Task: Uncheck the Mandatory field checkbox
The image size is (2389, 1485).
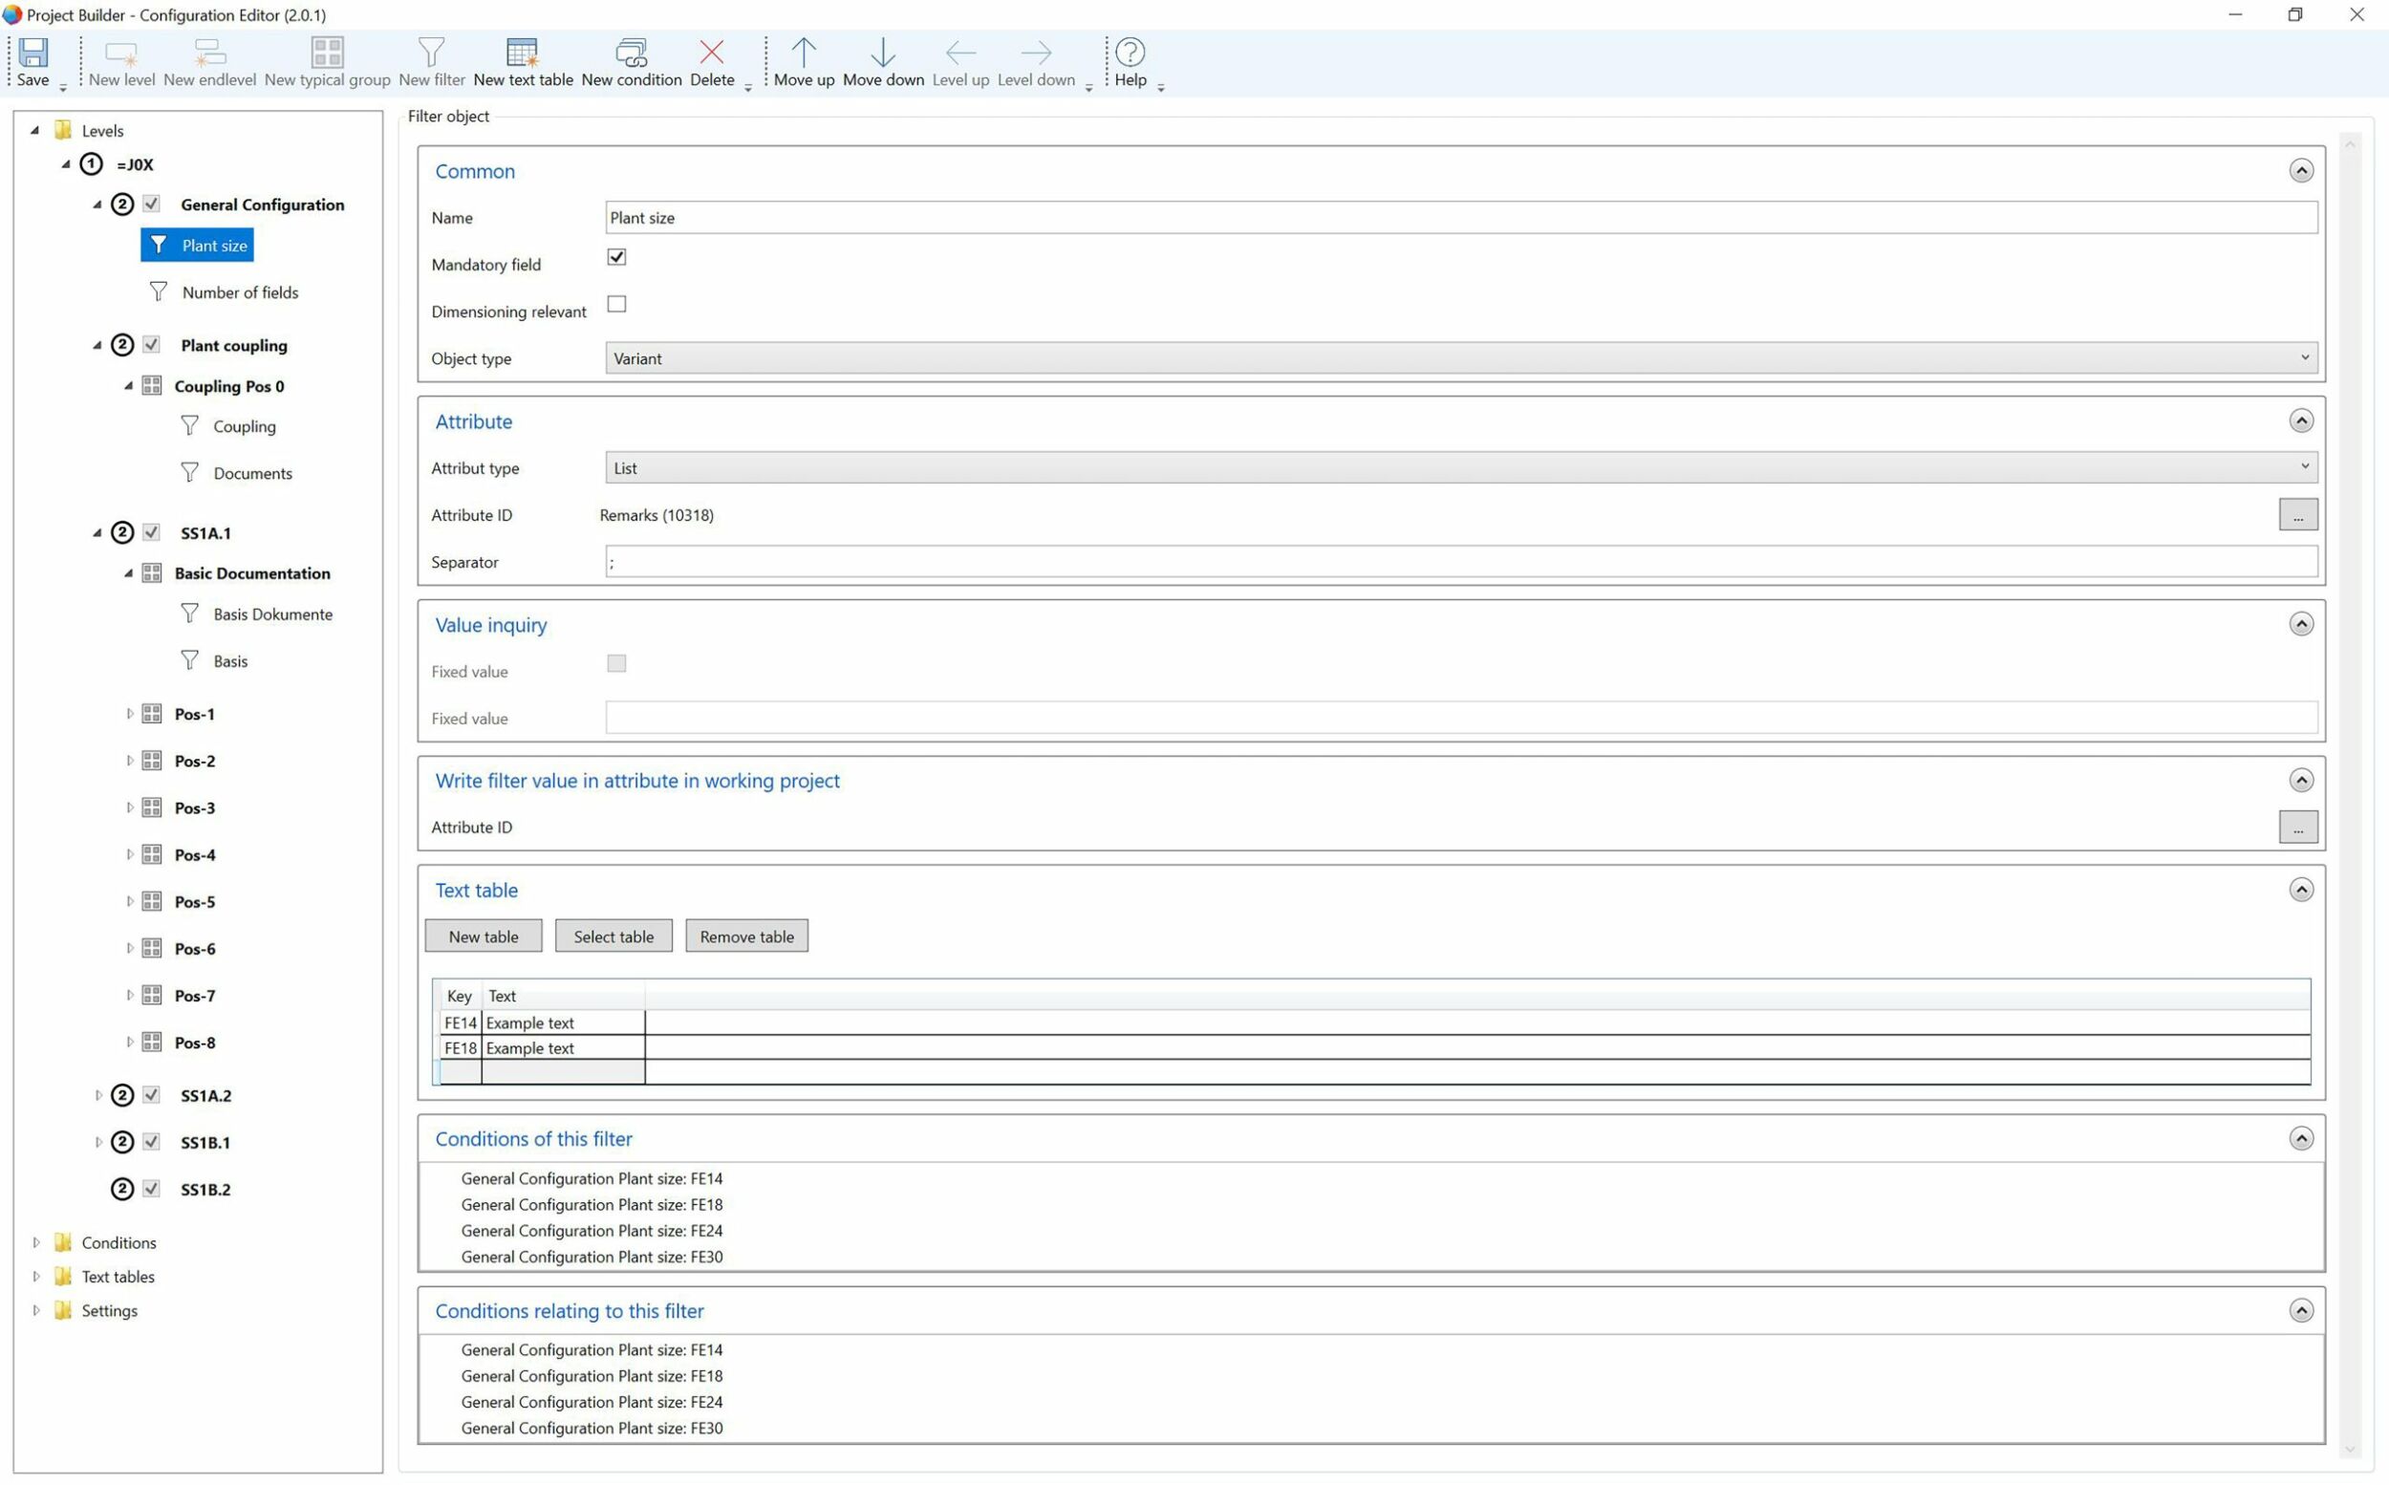Action: [x=616, y=257]
